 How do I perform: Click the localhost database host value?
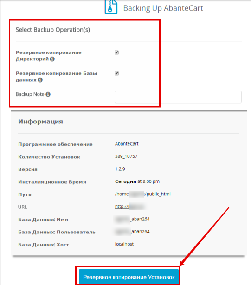[x=124, y=244]
